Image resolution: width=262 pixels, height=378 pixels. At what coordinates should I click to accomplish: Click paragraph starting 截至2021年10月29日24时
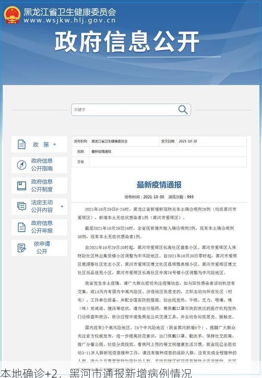tap(156, 232)
